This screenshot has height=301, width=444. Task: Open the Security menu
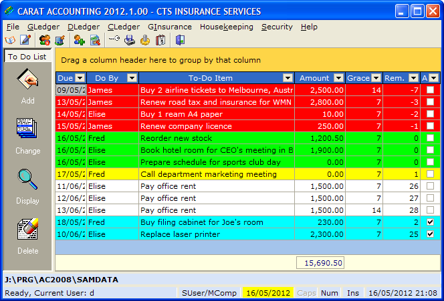277,27
